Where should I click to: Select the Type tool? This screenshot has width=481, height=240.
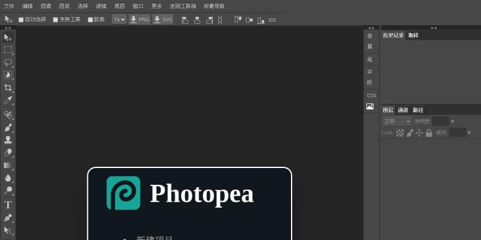pyautogui.click(x=8, y=205)
